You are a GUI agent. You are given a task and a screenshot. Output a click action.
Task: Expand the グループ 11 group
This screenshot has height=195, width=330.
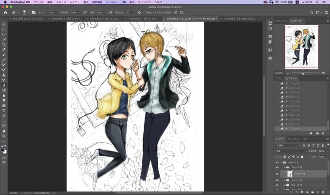(x=285, y=185)
